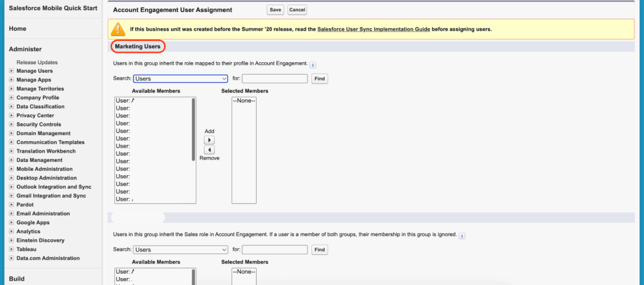Viewport: 644px width, 285px height.
Task: Expand Security Controls tree arrow
Action: (11, 125)
